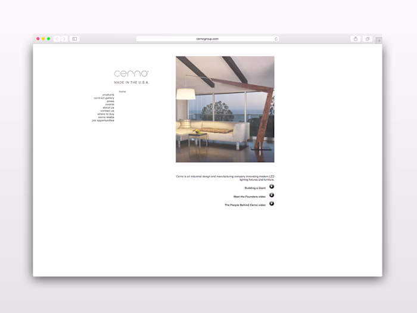This screenshot has height=313, width=417.
Task: Toggle the Safari sidebar button
Action: coord(74,39)
